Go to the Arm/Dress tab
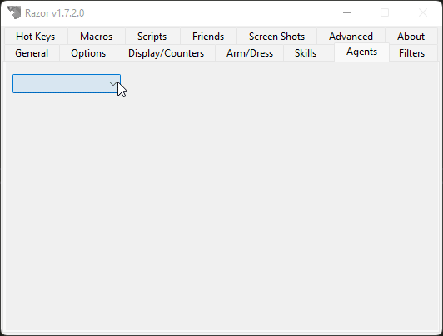Image resolution: width=443 pixels, height=336 pixels. (250, 53)
